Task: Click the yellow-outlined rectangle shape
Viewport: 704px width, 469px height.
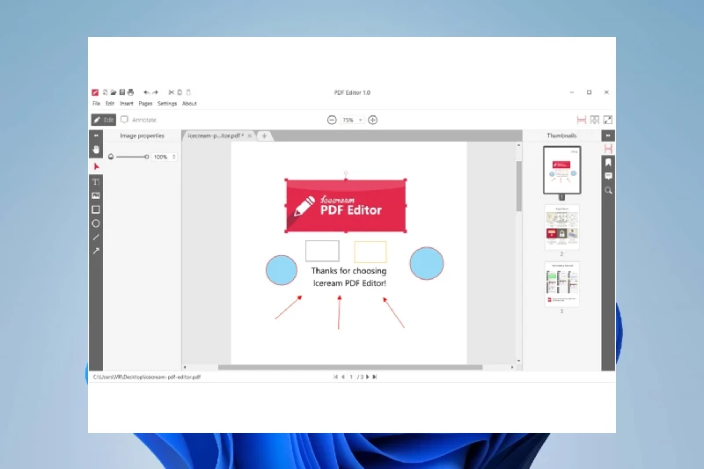Action: point(370,252)
